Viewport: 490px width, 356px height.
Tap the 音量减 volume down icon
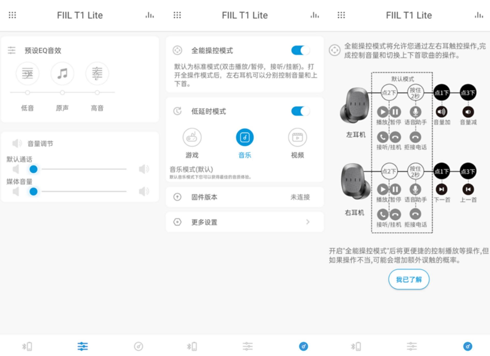point(468,112)
